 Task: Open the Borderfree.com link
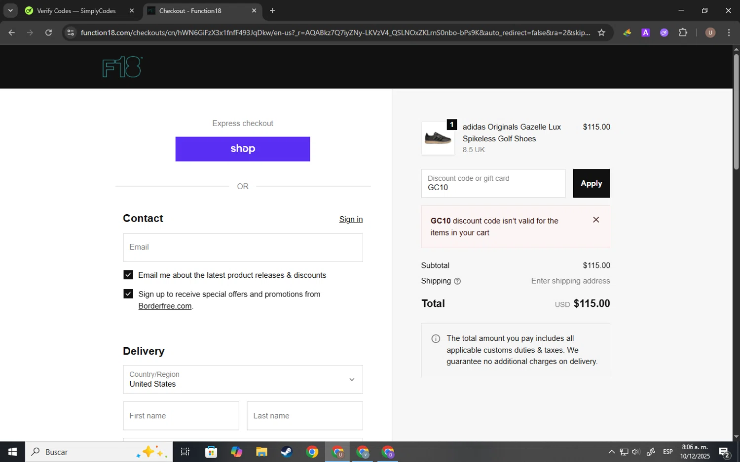[x=165, y=306]
